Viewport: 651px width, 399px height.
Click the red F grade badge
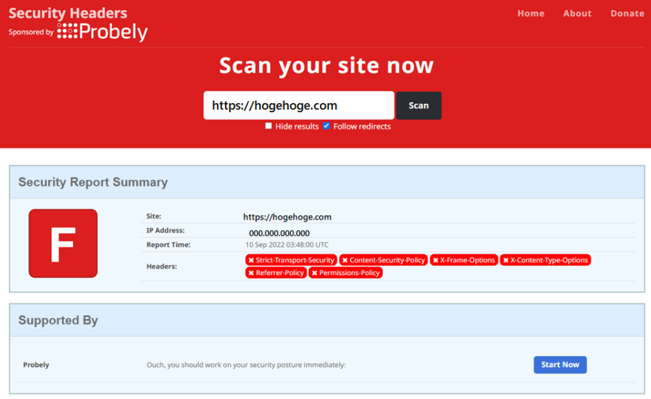pos(64,243)
